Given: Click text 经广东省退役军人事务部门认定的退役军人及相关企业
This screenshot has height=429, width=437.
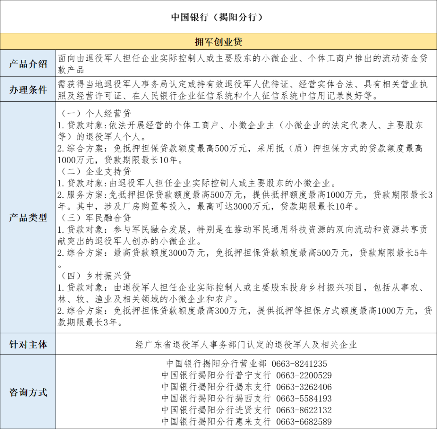Looking at the screenshot, I should (x=246, y=344).
